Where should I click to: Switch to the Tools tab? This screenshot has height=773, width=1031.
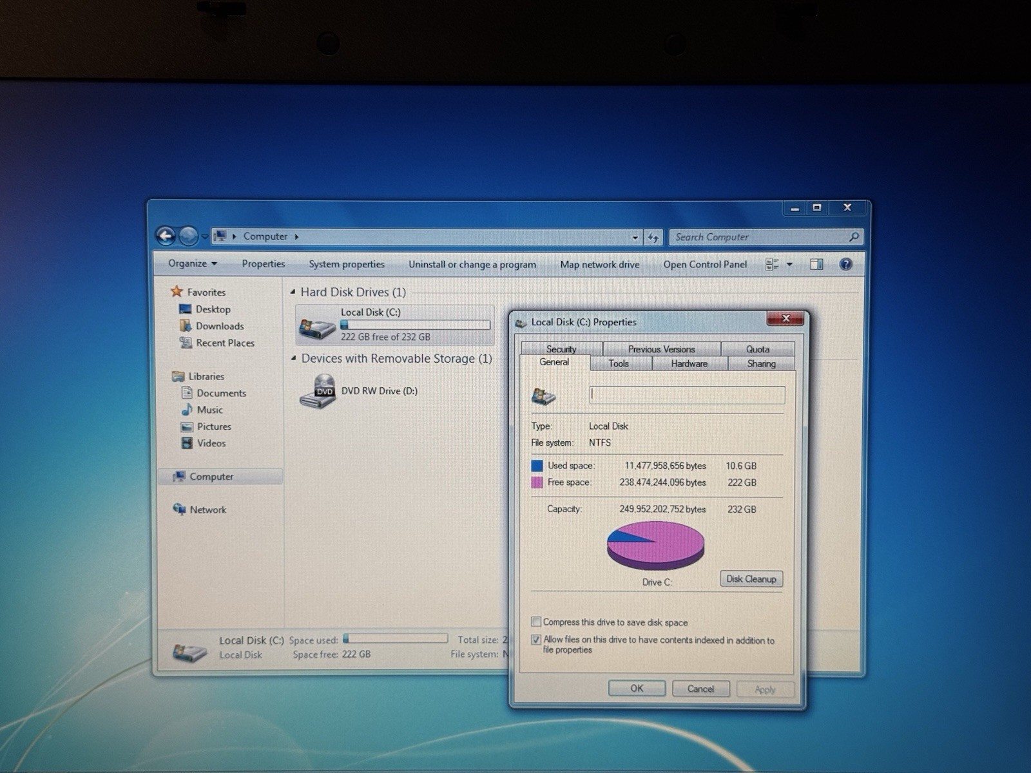619,363
